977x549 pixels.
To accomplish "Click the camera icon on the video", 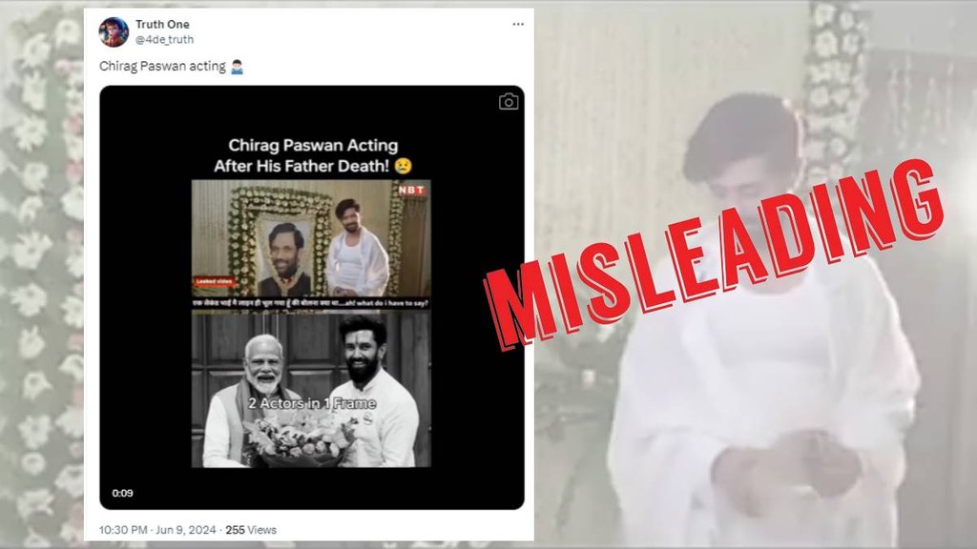I will [x=509, y=101].
